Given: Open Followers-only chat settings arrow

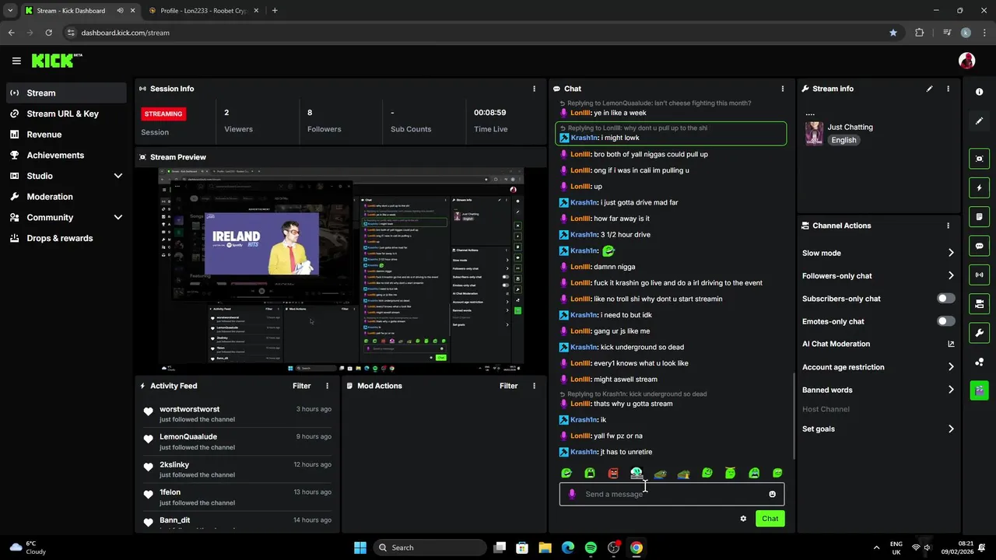Looking at the screenshot, I should (951, 275).
